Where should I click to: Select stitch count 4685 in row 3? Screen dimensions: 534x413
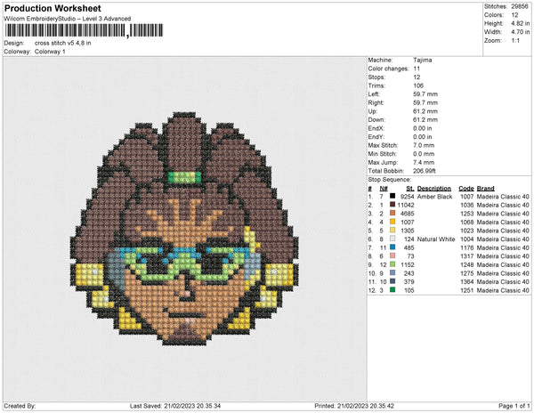[x=408, y=214]
